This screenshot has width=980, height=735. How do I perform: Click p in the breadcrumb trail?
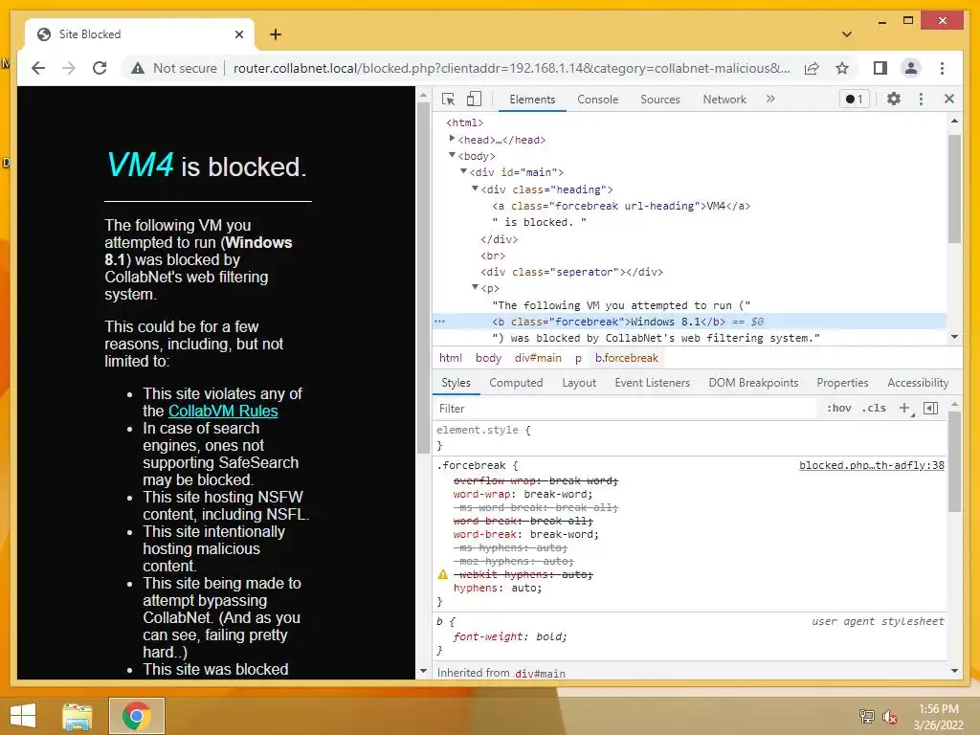pyautogui.click(x=578, y=358)
